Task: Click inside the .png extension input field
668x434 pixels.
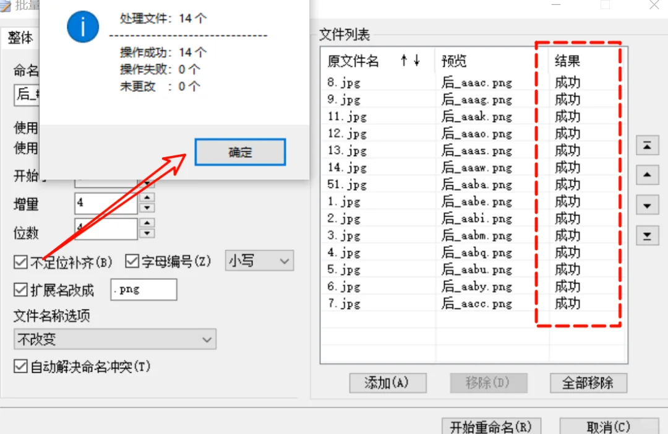Action: coord(143,290)
